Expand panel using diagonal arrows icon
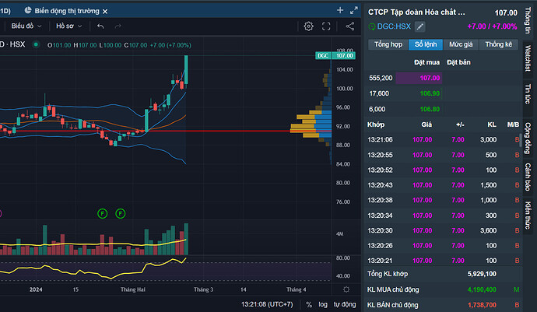Viewport: 537px width, 312px height. pyautogui.click(x=353, y=10)
